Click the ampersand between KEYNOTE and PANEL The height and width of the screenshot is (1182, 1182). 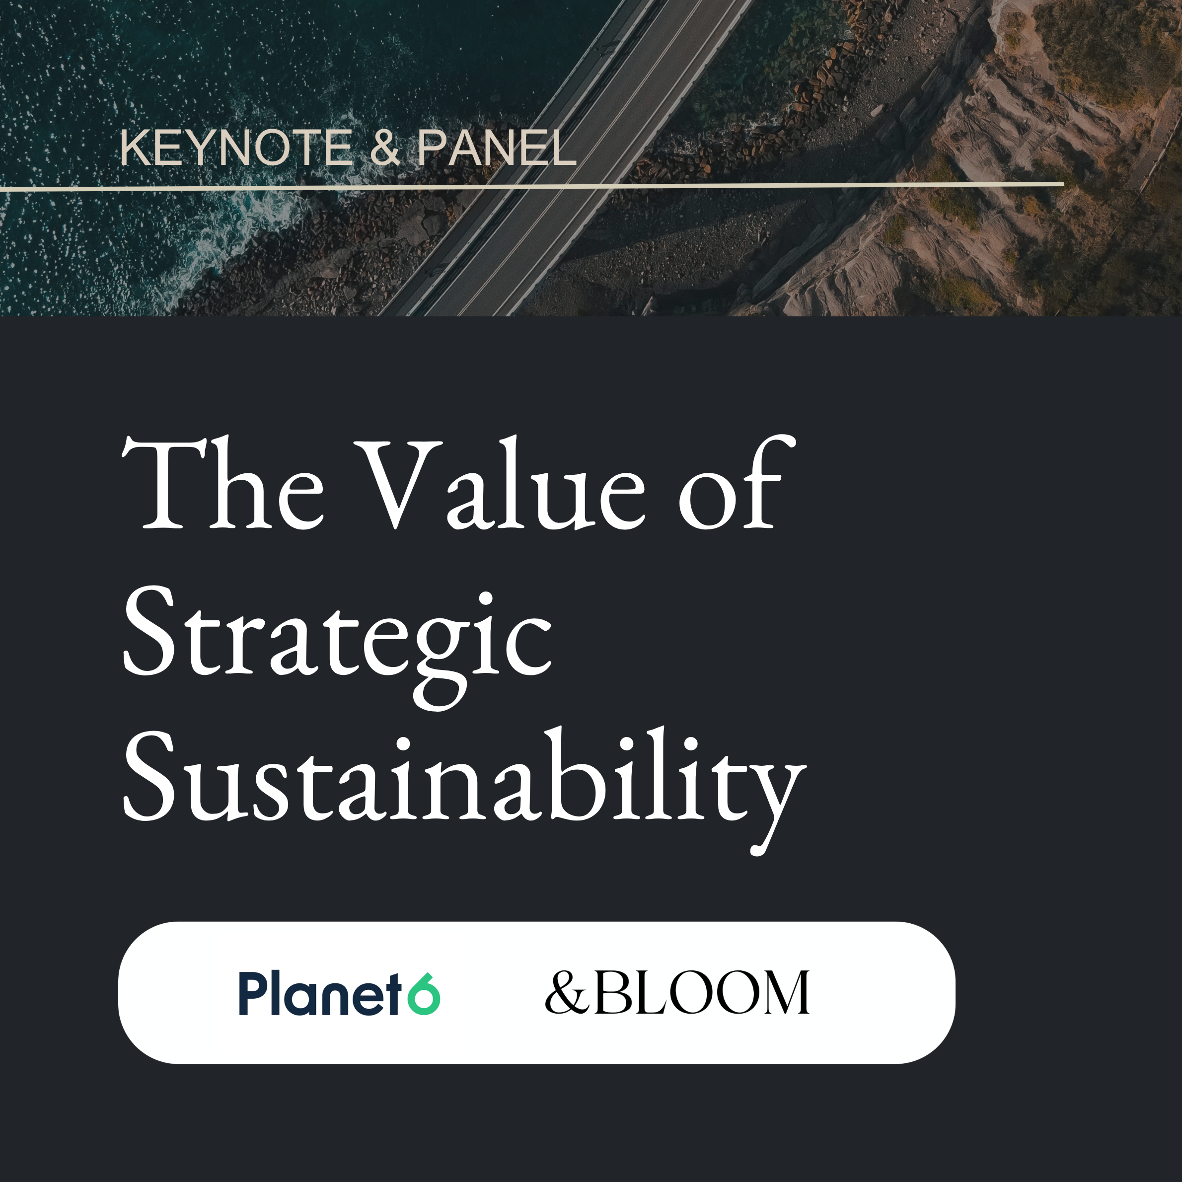(385, 148)
